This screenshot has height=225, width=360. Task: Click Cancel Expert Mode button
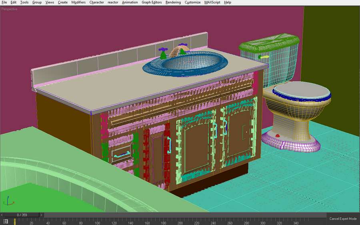(x=343, y=219)
